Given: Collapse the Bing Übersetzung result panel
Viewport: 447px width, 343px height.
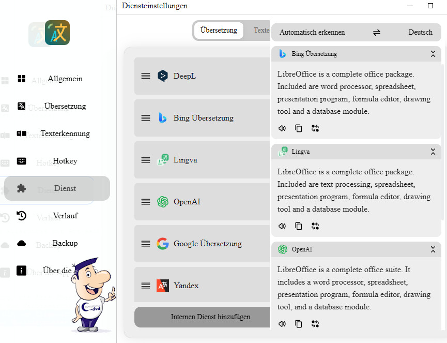Looking at the screenshot, I should (433, 54).
